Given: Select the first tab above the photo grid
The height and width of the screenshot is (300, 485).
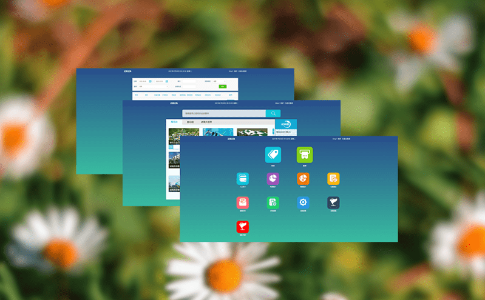Looking at the screenshot, I should pyautogui.click(x=174, y=122).
